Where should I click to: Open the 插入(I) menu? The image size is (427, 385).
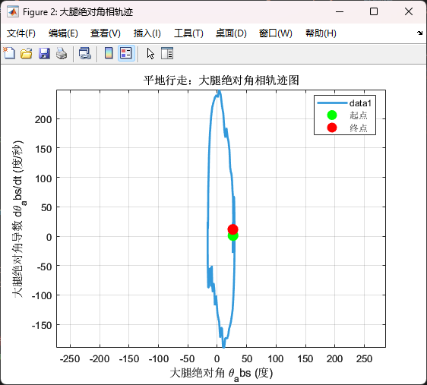point(147,33)
